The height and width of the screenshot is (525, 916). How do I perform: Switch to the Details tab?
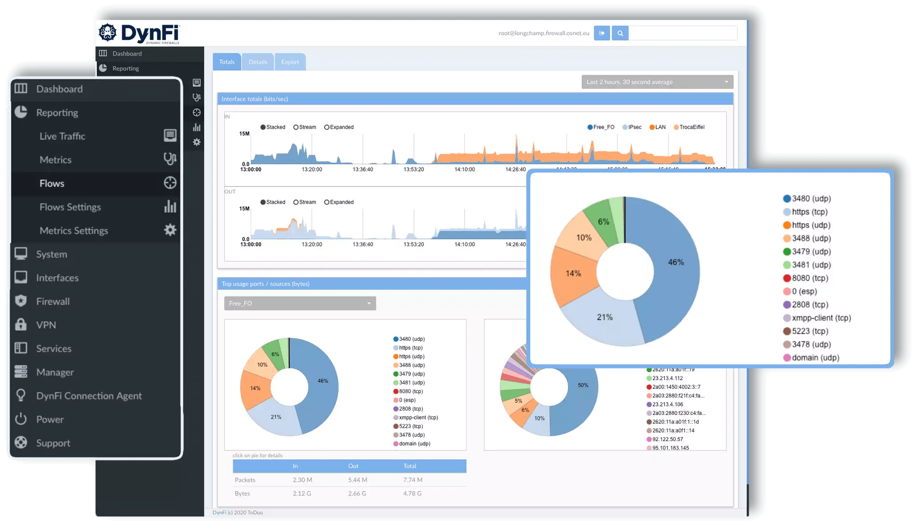coord(259,62)
